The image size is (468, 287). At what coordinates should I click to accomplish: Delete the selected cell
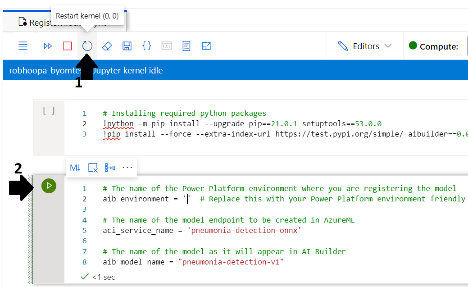(93, 167)
